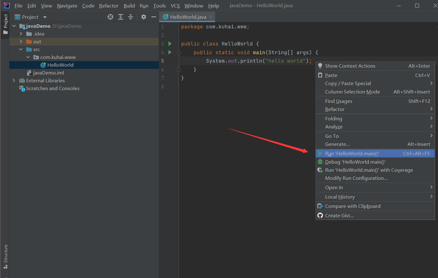The width and height of the screenshot is (438, 278).
Task: Open Project panel settings gear
Action: [x=144, y=17]
